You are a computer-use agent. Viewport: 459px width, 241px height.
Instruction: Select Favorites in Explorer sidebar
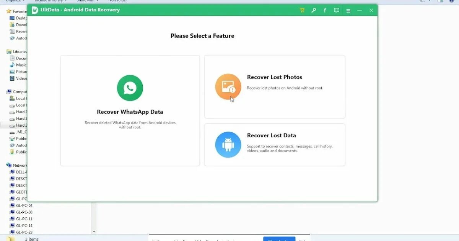pos(17,11)
